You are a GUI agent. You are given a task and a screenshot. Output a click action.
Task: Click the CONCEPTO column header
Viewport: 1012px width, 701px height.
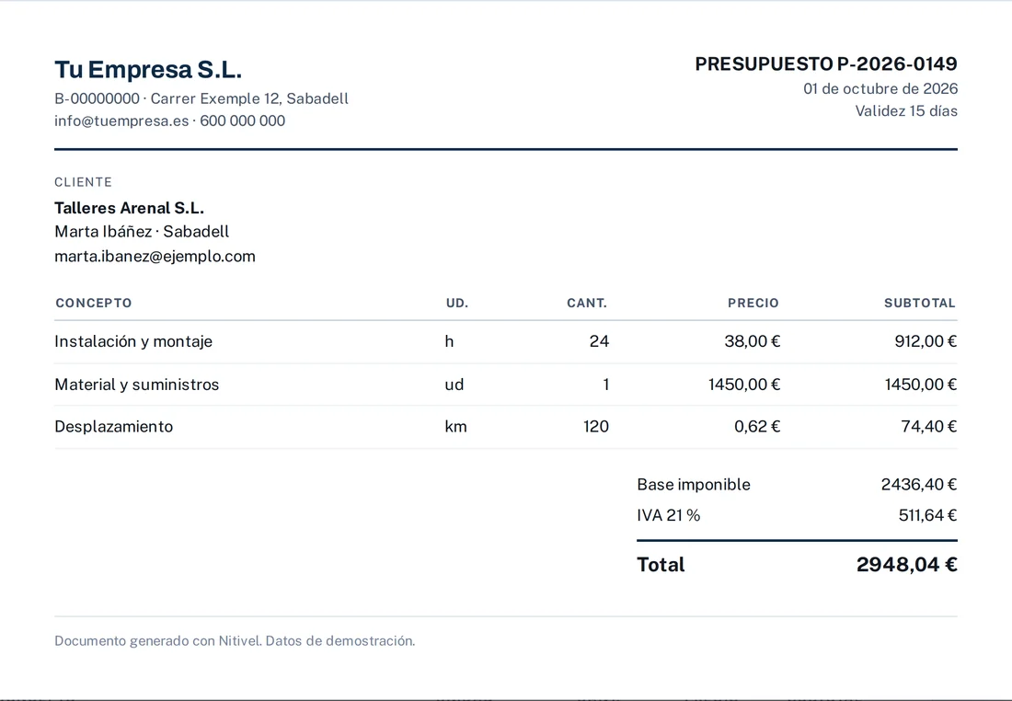[x=94, y=303]
